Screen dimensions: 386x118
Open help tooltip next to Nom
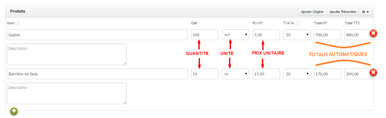coord(18,23)
